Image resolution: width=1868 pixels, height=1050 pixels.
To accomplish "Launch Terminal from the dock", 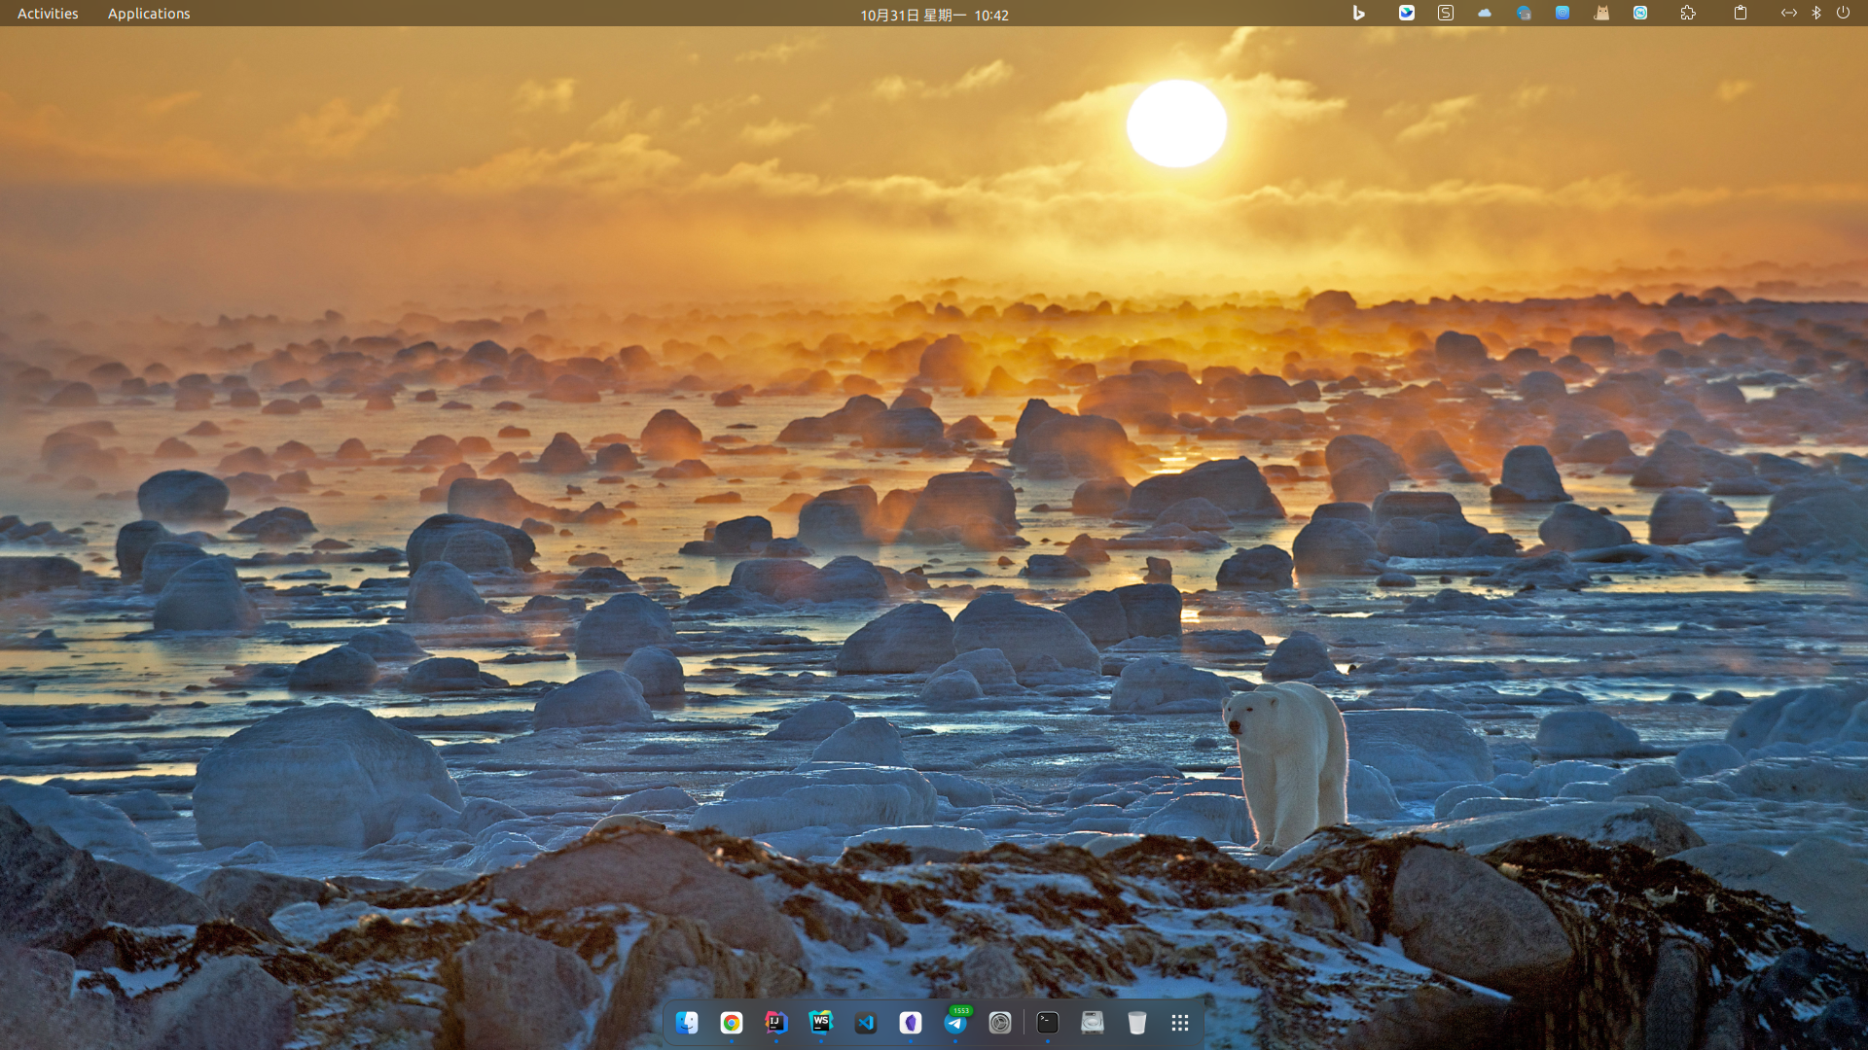I will (1048, 1023).
